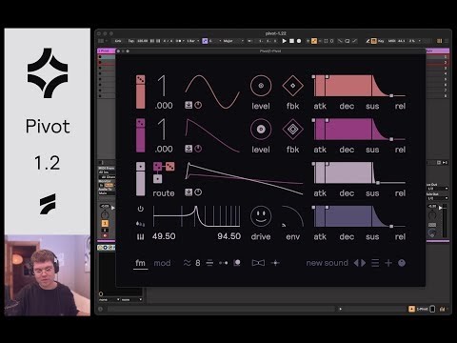Click the bowtie icon in the bottom bar
The image size is (457, 343).
tap(258, 263)
